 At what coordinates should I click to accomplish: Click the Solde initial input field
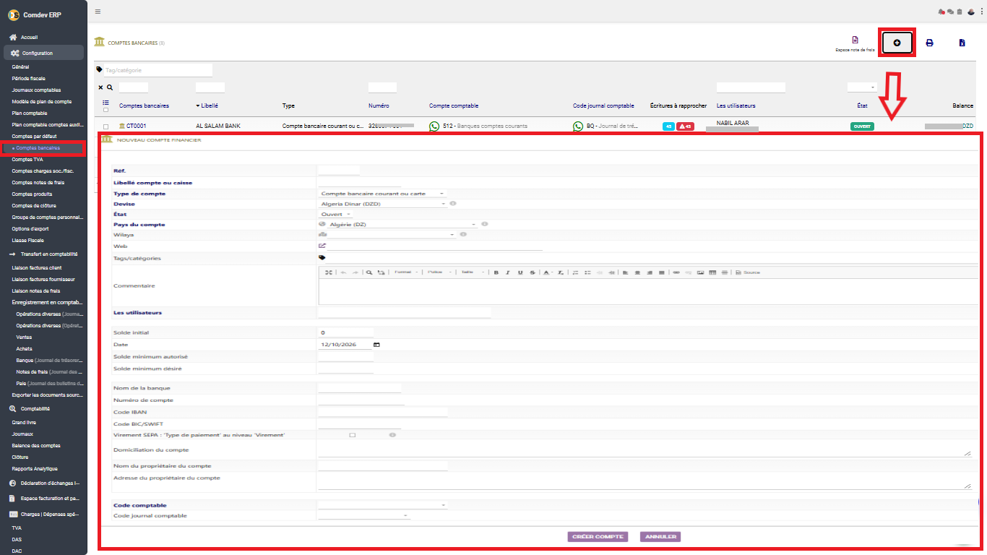tap(346, 332)
